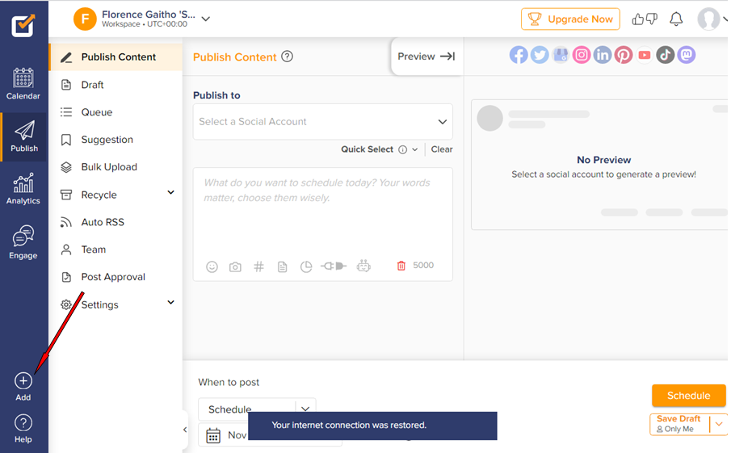
Task: Open the notifications bell
Action: (x=676, y=19)
